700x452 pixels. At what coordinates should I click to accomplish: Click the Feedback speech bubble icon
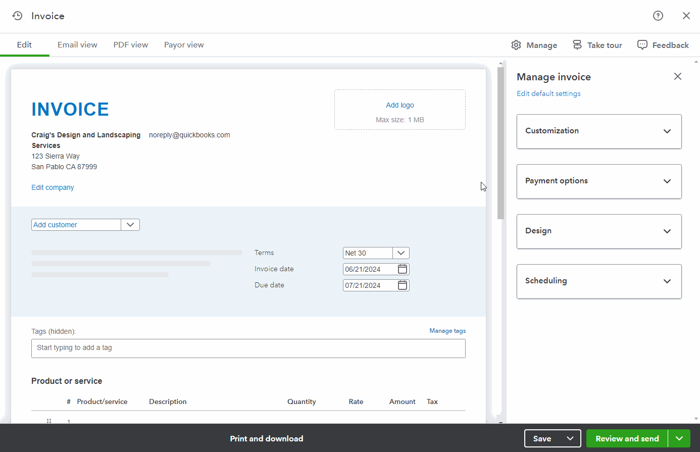642,45
